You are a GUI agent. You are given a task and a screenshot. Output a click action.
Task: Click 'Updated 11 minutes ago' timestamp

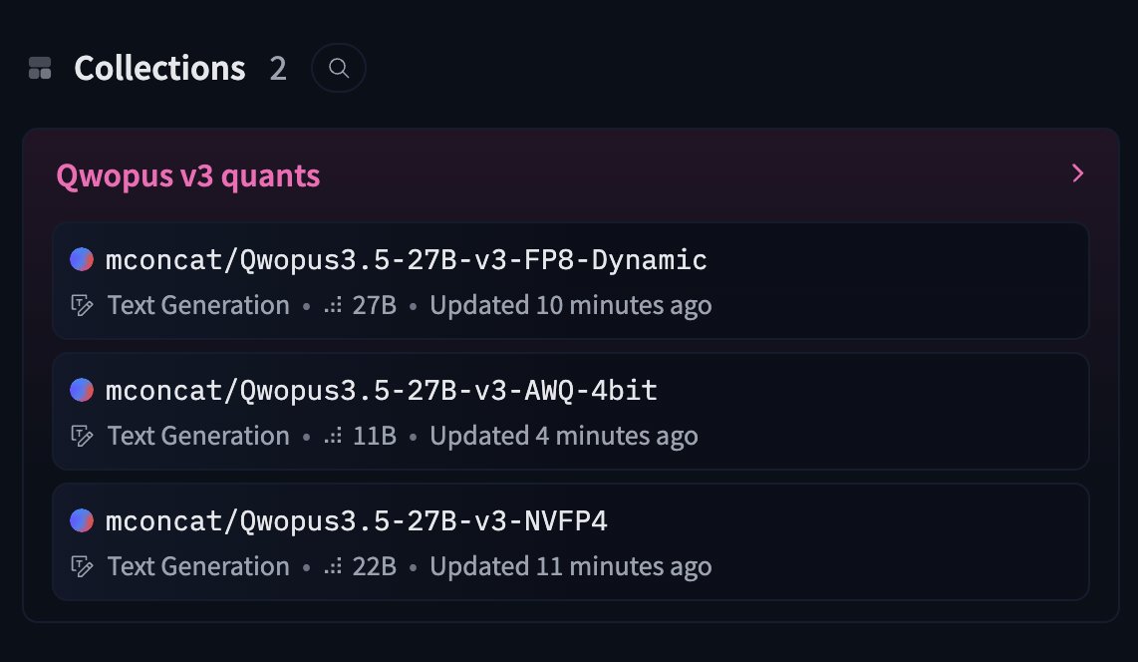coord(570,567)
